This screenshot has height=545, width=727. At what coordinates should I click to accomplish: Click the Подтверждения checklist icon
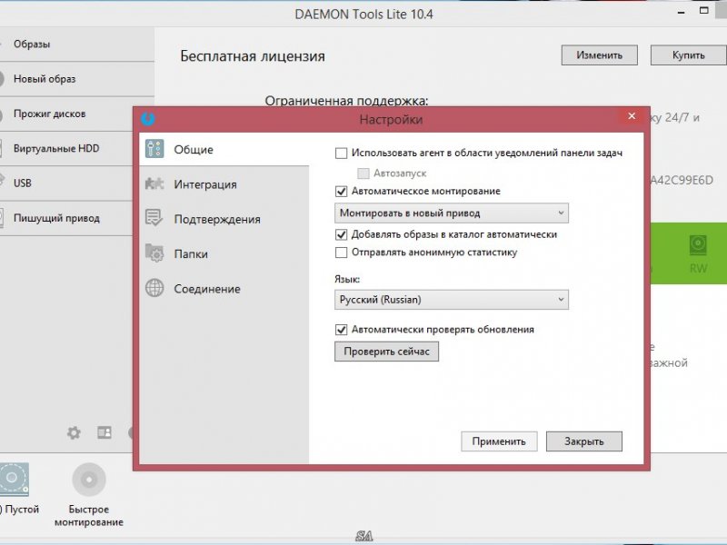pyautogui.click(x=154, y=217)
